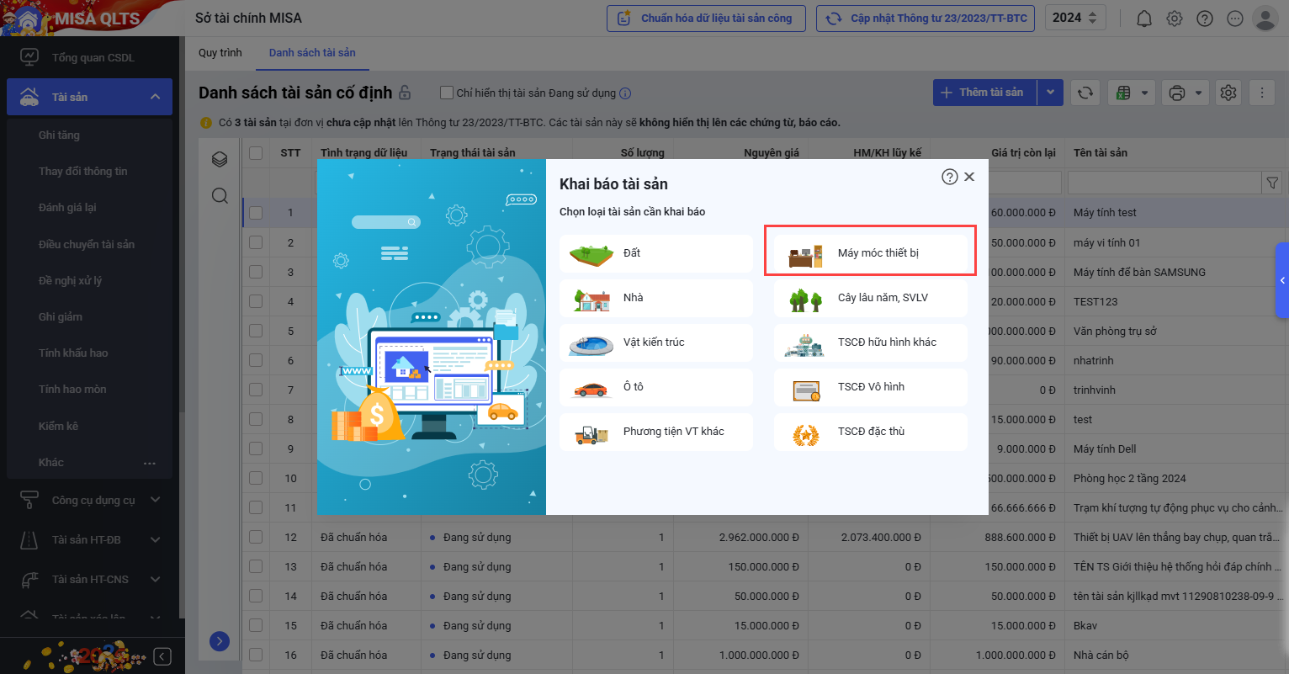Open the table settings gear icon
Viewport: 1289px width, 674px height.
point(1228,93)
